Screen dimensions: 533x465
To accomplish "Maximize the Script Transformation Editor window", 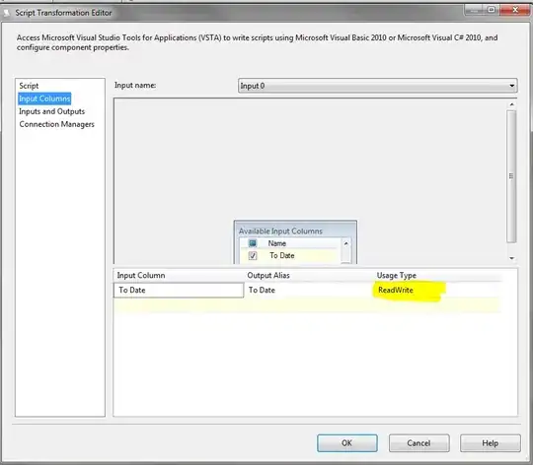I will click(492, 10).
